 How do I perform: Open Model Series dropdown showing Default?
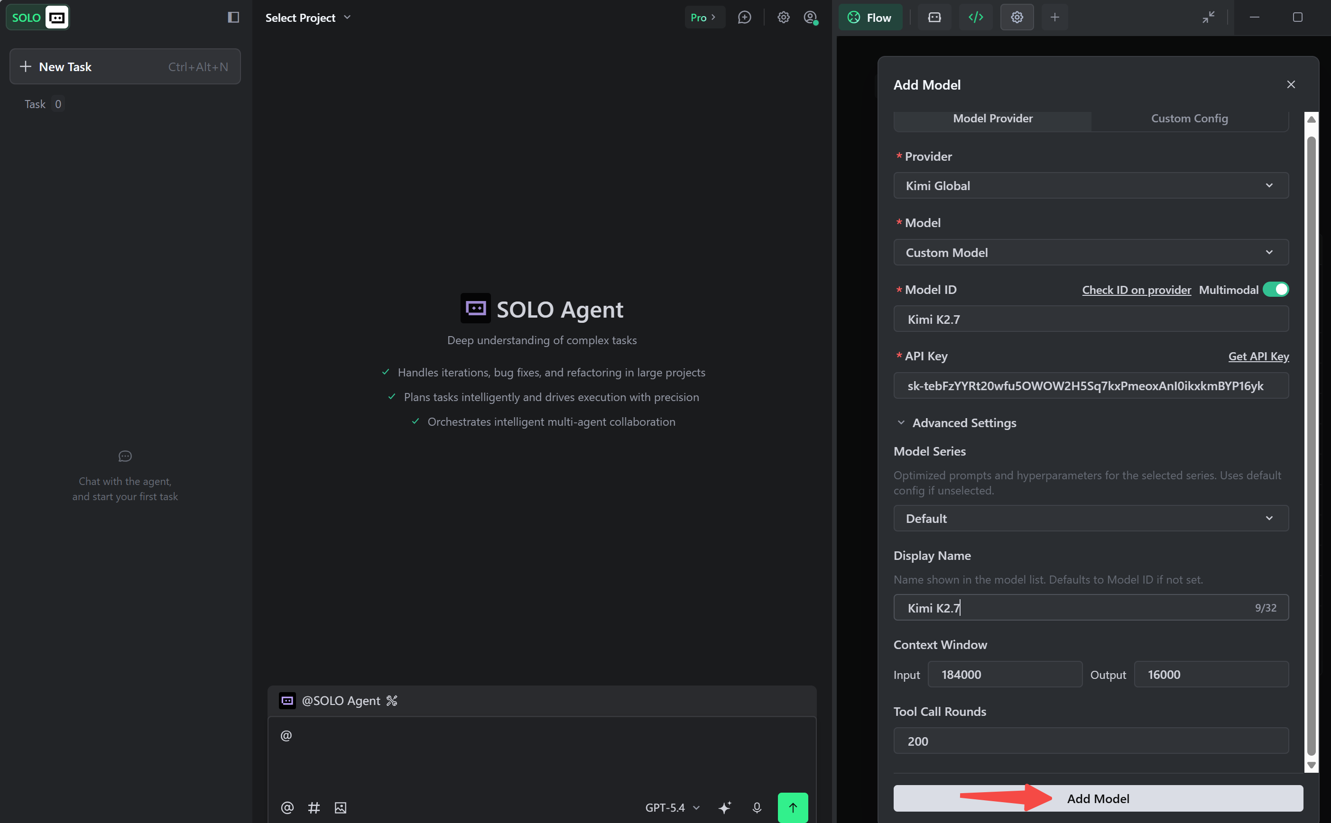coord(1091,519)
